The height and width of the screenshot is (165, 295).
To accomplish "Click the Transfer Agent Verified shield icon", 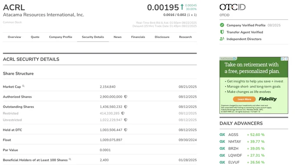I will point(222,32).
